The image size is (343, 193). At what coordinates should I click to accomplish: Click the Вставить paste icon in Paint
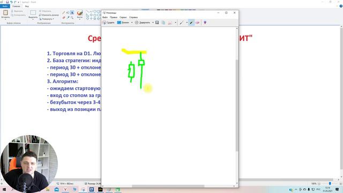click(5, 13)
